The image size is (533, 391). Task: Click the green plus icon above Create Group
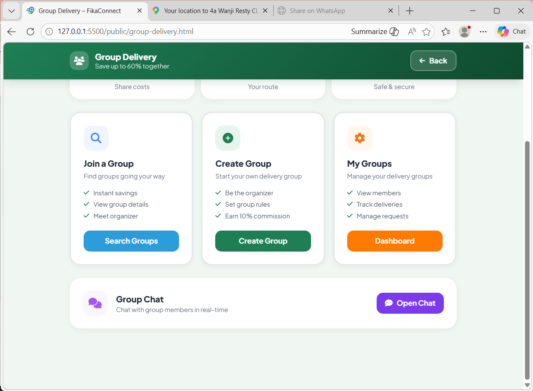(x=228, y=138)
